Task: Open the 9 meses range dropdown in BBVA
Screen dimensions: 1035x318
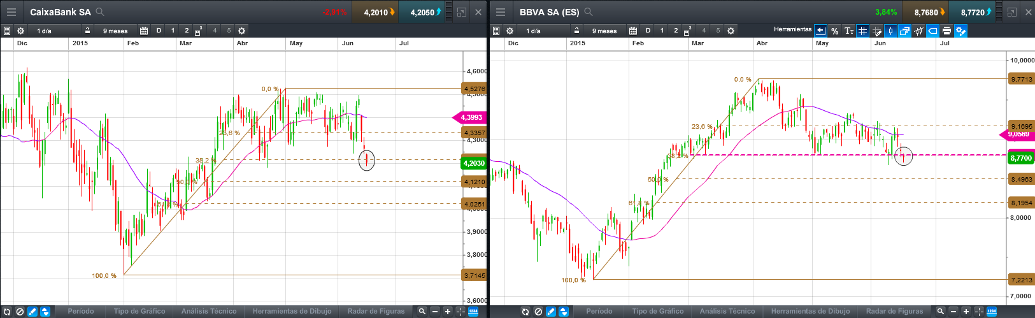Action: [604, 31]
